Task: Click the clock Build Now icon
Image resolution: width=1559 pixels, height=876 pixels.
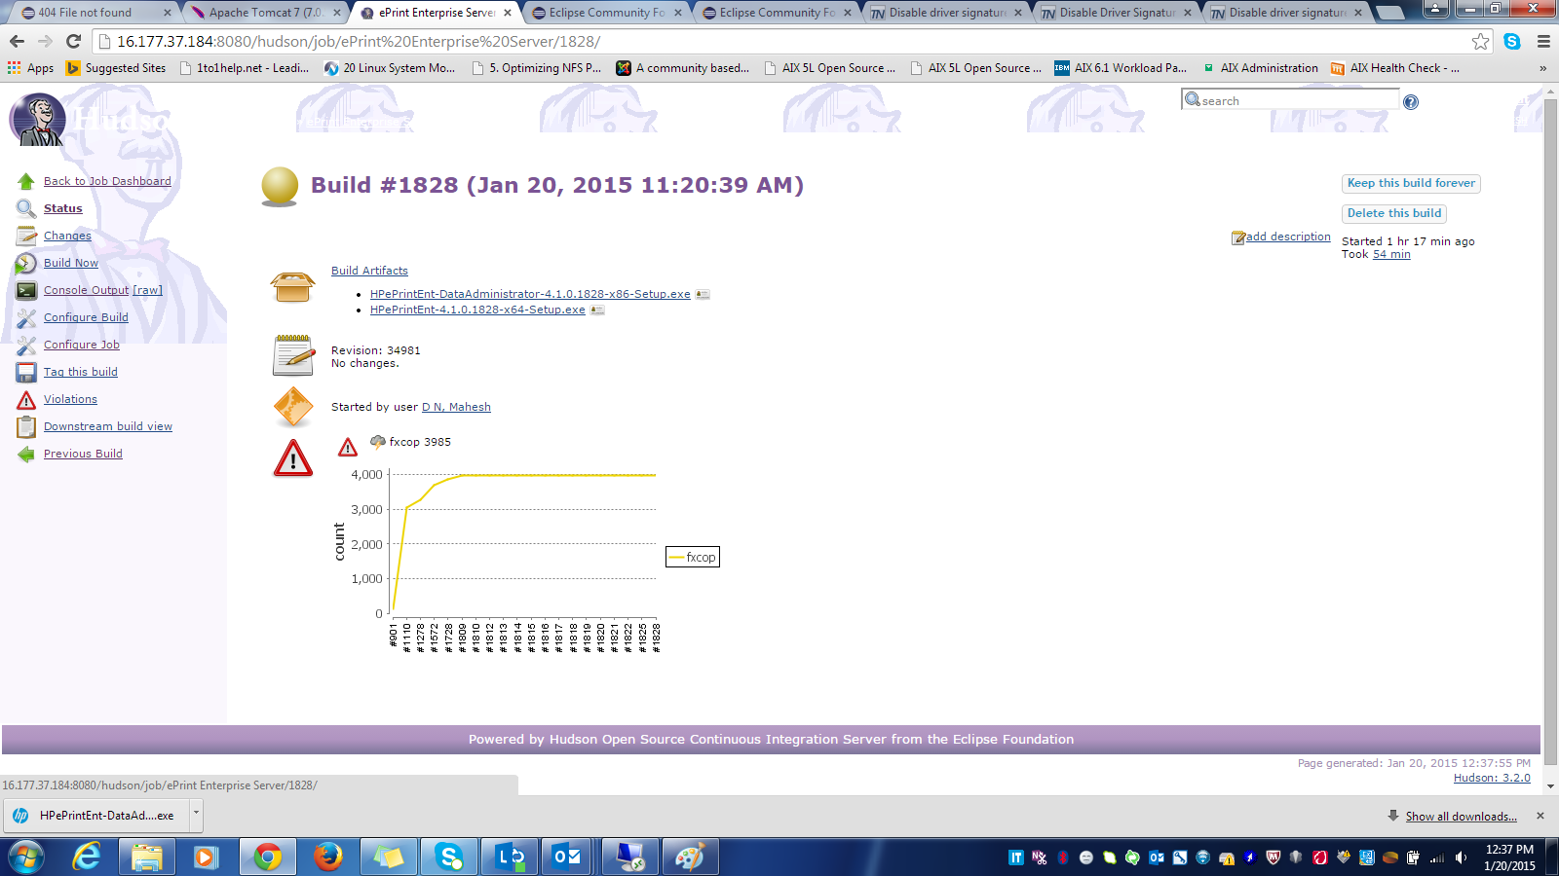Action: click(26, 263)
